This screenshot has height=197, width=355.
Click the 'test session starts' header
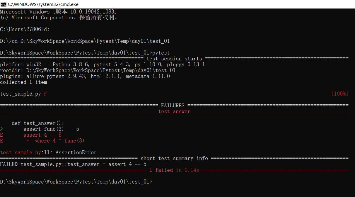pos(174,59)
